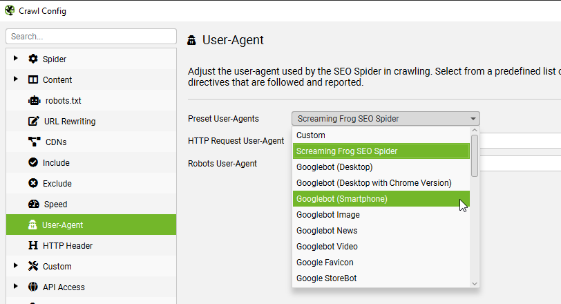Viewport: 561px width, 304px height.
Task: Expand the Spider tree section
Action: 15,59
